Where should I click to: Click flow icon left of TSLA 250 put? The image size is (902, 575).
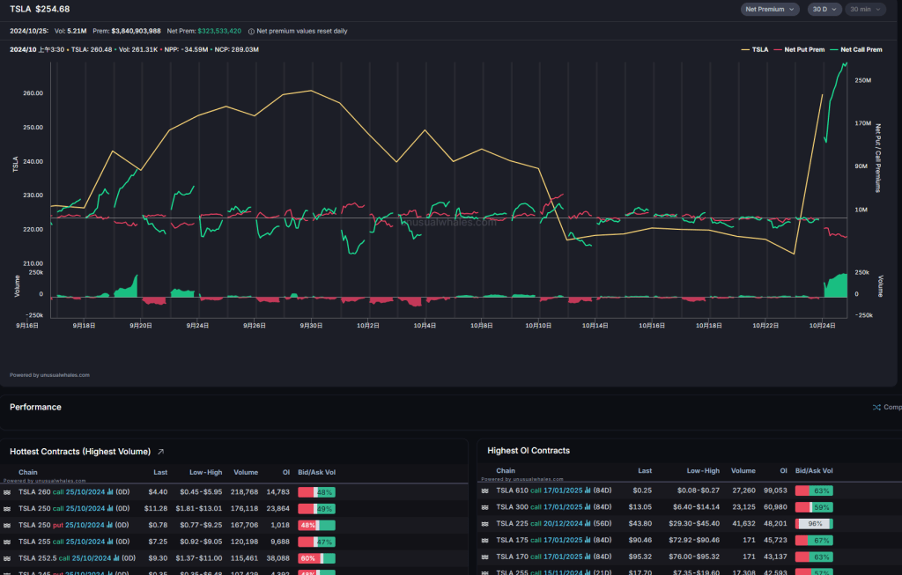pyautogui.click(x=7, y=525)
